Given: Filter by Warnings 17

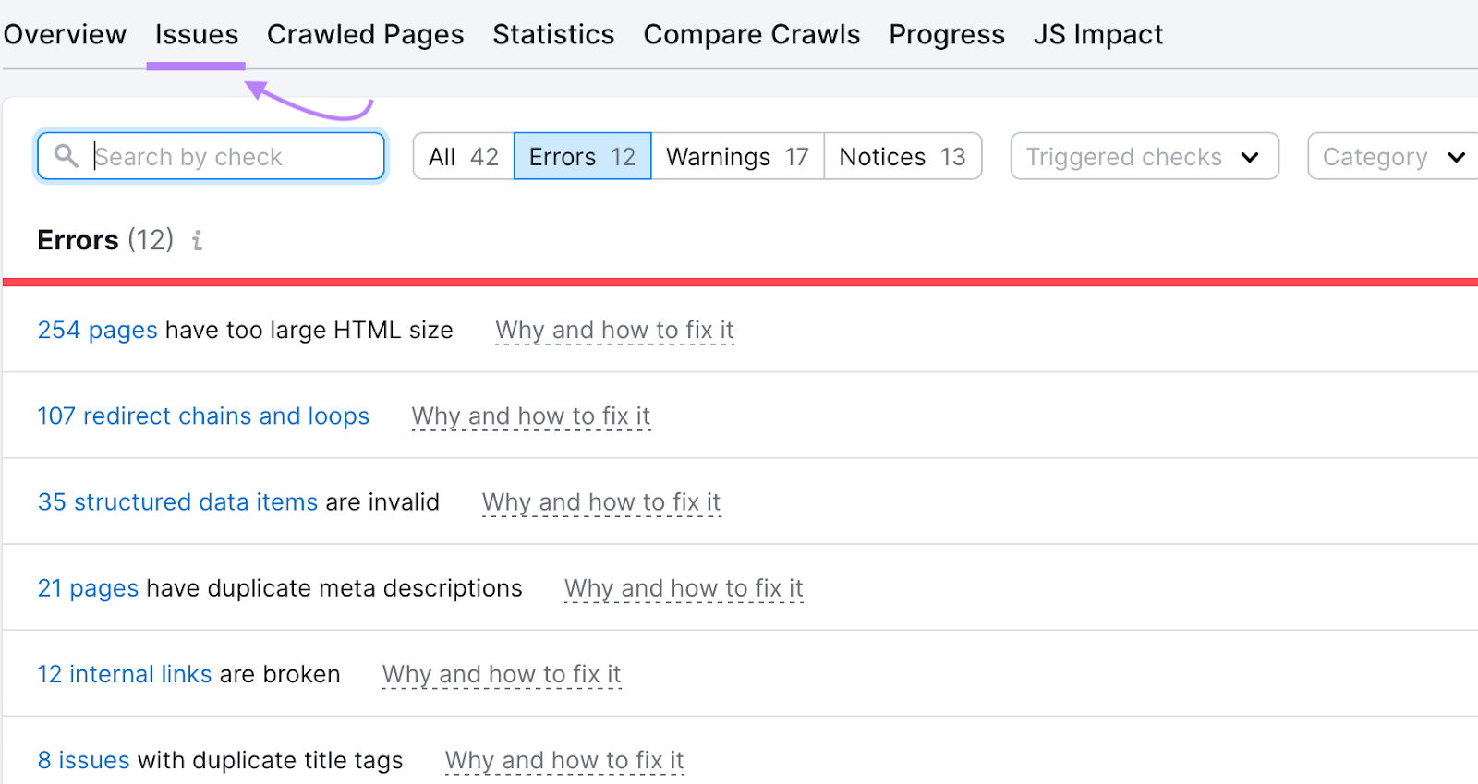Looking at the screenshot, I should pyautogui.click(x=737, y=156).
